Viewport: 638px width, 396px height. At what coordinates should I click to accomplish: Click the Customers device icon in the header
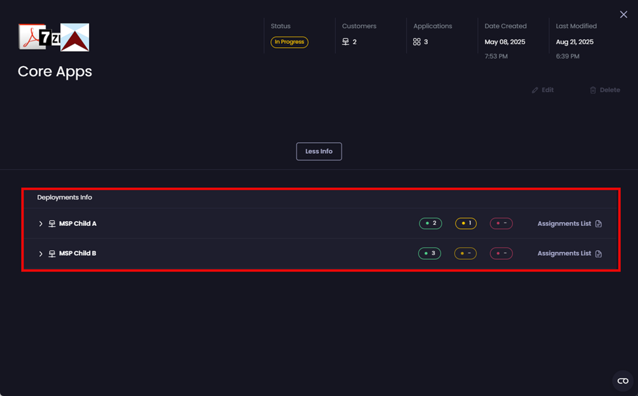tap(346, 41)
